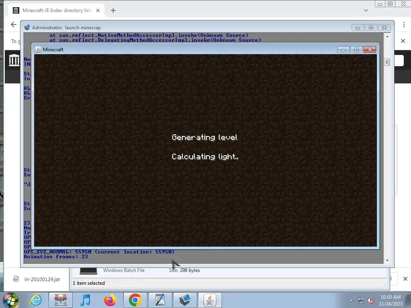The width and height of the screenshot is (411, 308).
Task: Close the launch minecrap console window
Action: coord(384,28)
